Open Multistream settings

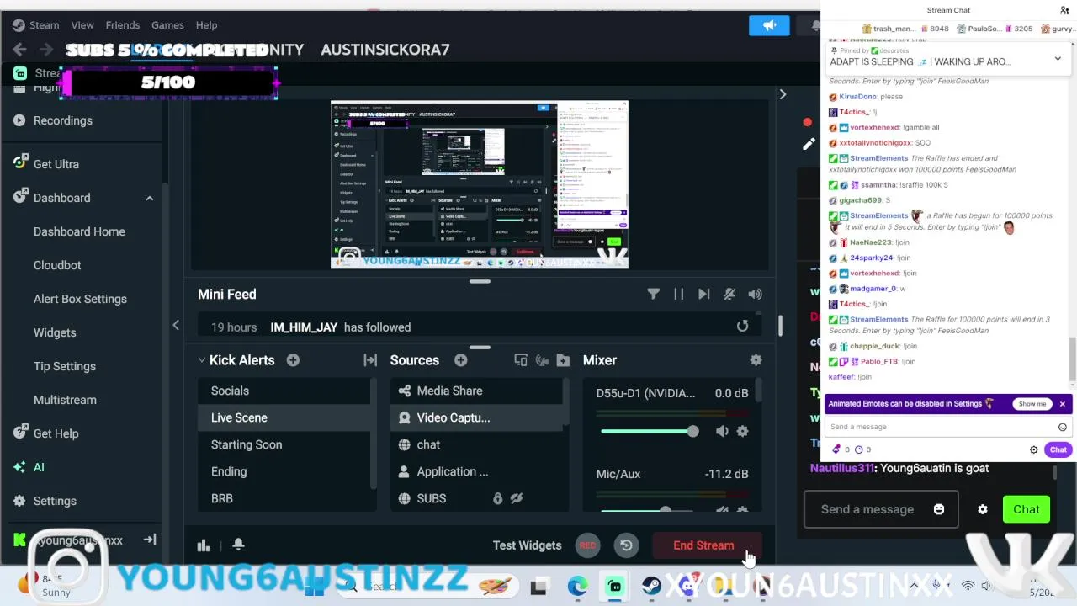tap(65, 400)
